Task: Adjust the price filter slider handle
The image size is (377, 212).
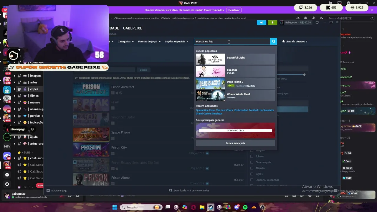Action: point(304,74)
